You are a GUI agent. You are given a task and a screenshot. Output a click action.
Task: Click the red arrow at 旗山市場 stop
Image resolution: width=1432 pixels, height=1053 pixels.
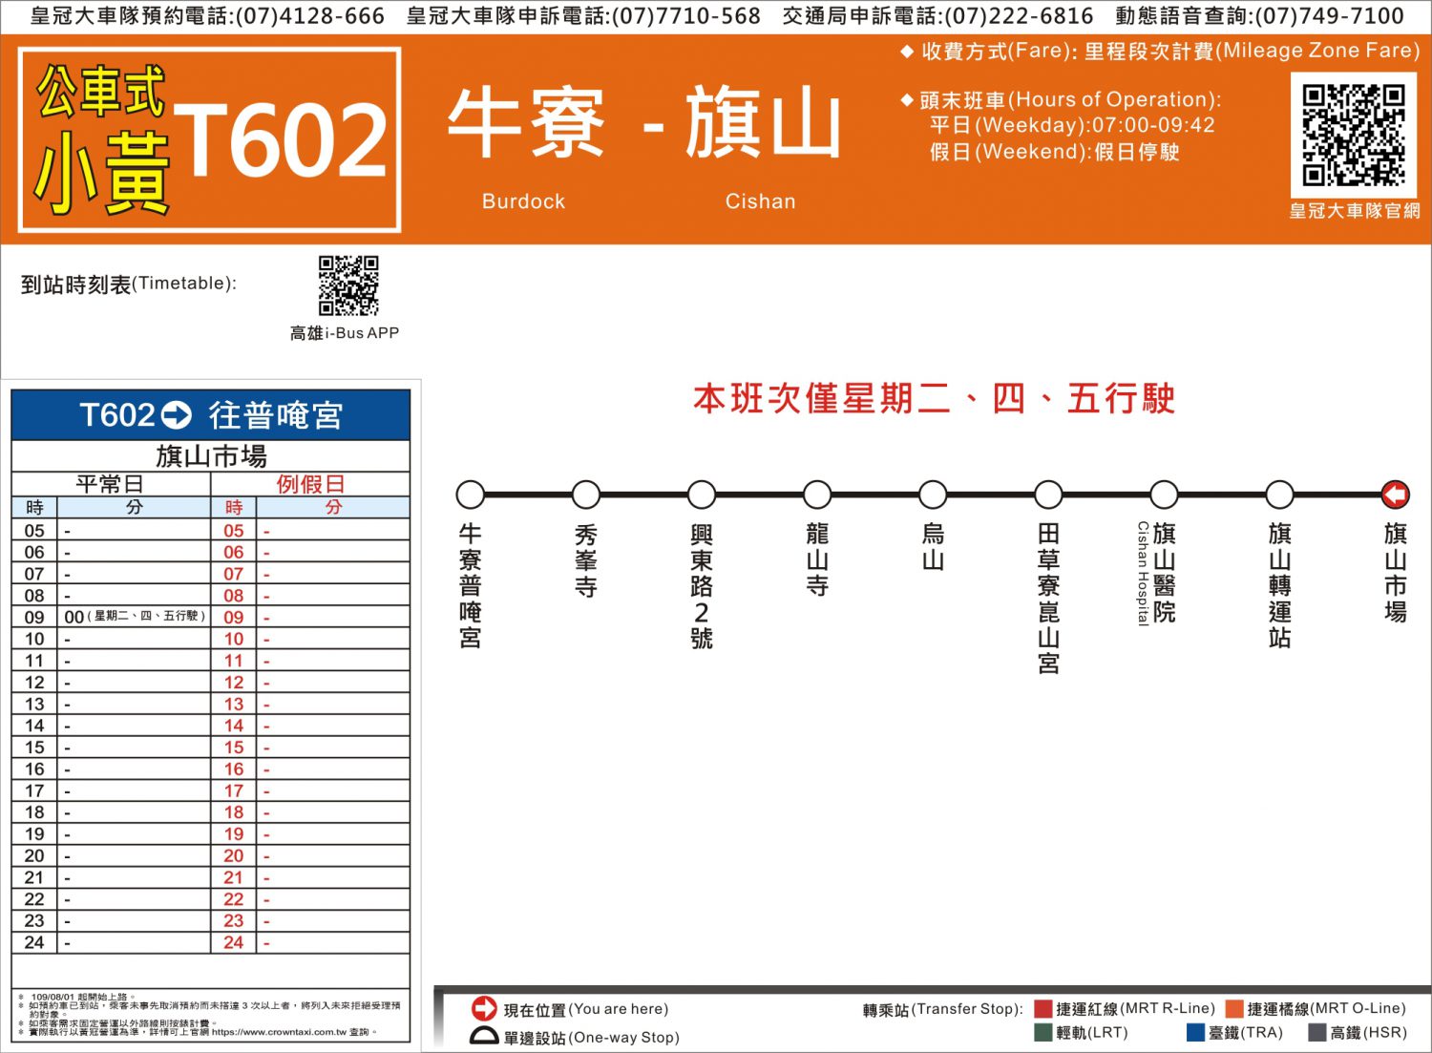tap(1395, 495)
